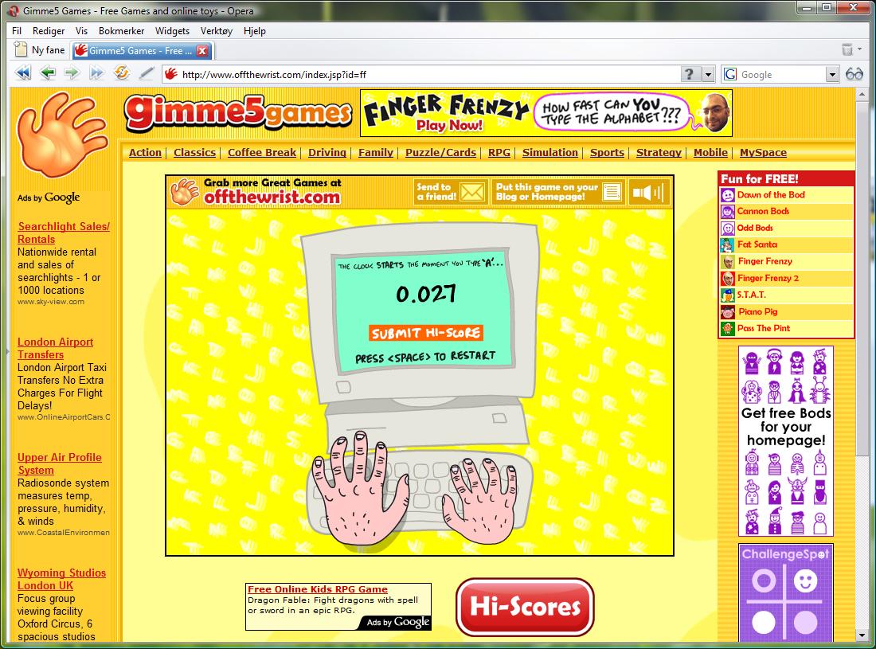The height and width of the screenshot is (649, 876).
Task: Open the Sports category link
Action: pyautogui.click(x=608, y=152)
